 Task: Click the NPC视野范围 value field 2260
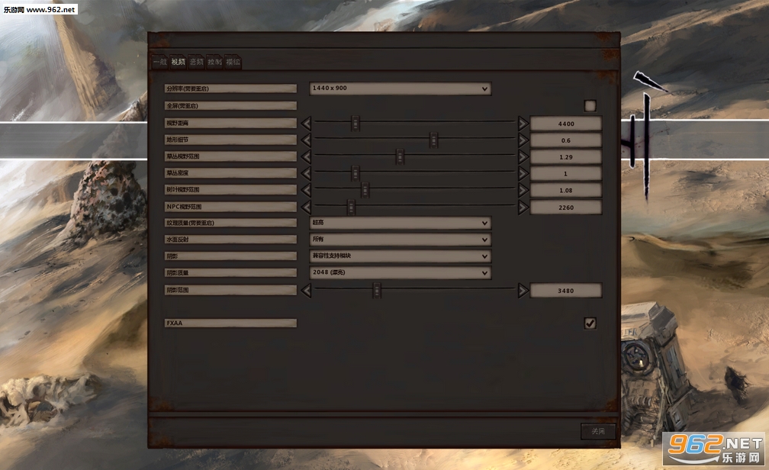[566, 208]
